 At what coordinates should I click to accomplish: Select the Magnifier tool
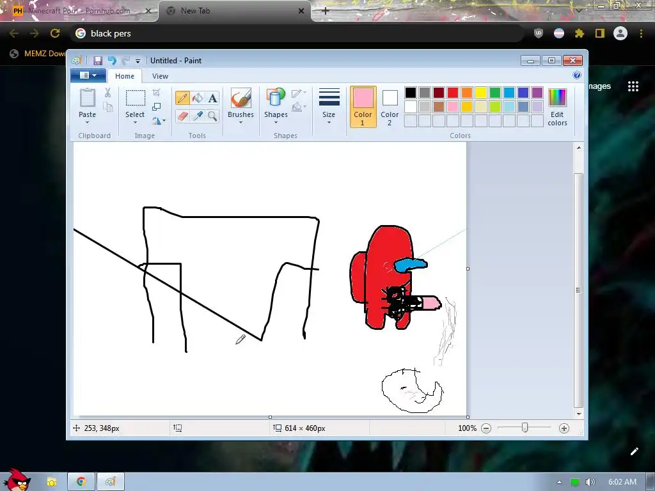212,116
